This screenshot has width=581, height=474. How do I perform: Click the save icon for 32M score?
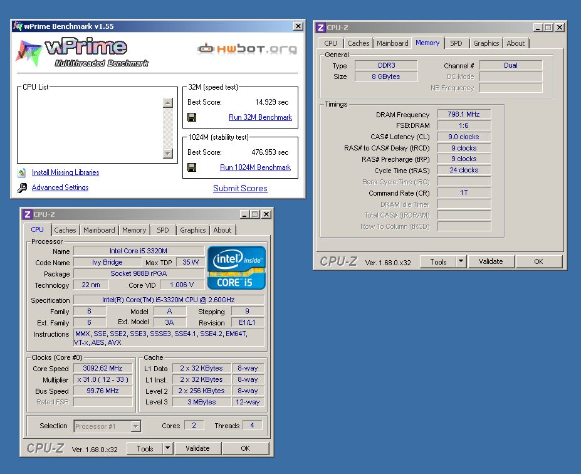click(x=192, y=117)
